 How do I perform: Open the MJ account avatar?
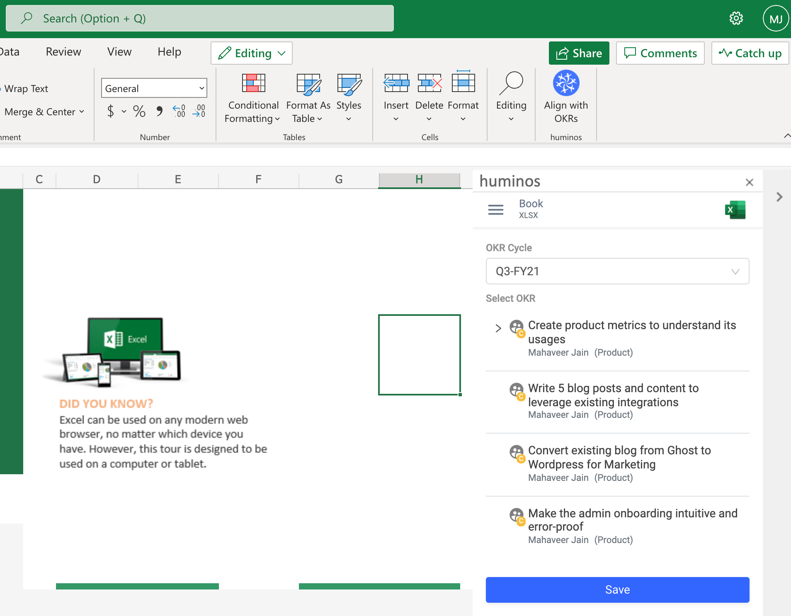775,19
